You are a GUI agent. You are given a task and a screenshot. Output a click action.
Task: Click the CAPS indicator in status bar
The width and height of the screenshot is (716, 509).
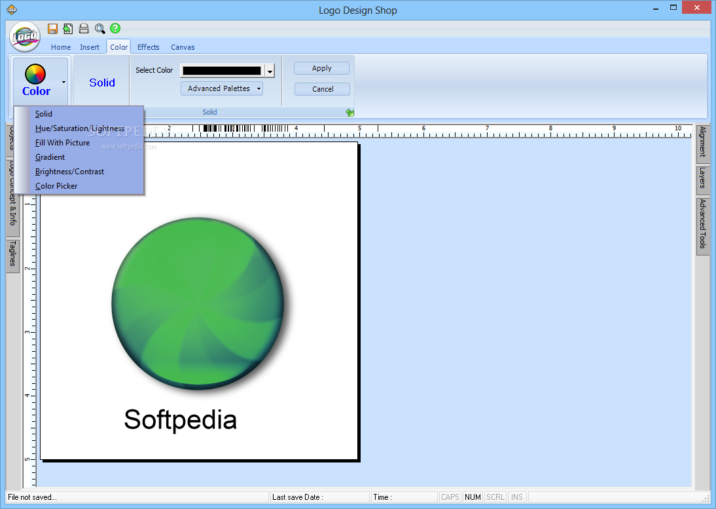(x=450, y=497)
